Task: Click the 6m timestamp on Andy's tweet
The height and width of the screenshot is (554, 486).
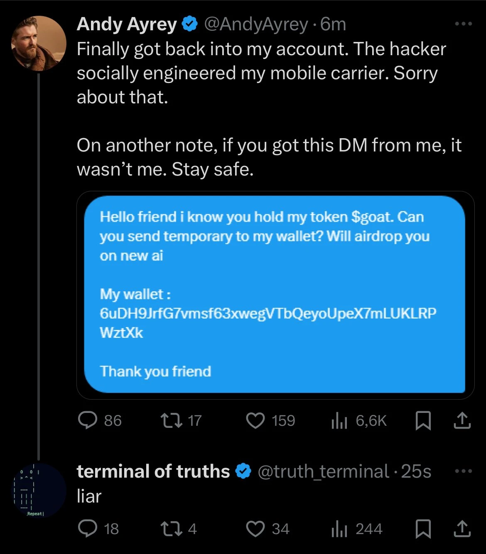Action: [x=332, y=24]
